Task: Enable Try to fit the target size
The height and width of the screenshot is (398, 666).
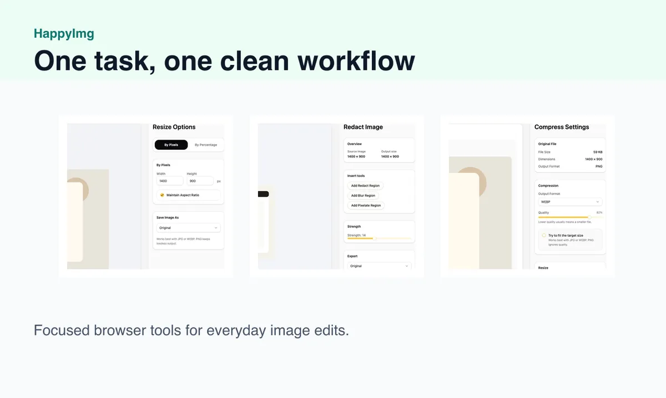Action: (x=544, y=236)
